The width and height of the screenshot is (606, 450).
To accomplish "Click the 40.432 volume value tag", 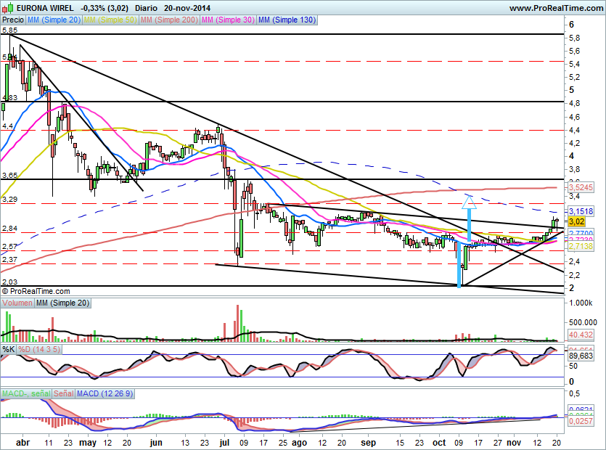I will pyautogui.click(x=579, y=335).
